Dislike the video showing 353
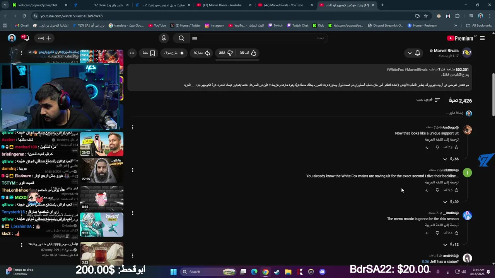The height and width of the screenshot is (278, 495). (226, 53)
